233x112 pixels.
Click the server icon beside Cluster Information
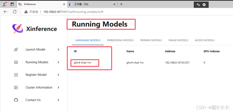(16, 88)
